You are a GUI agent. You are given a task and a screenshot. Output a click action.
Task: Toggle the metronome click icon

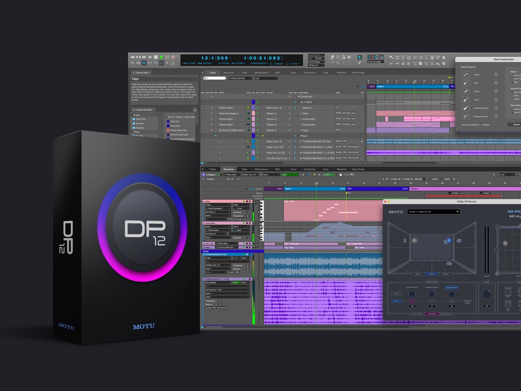click(344, 57)
